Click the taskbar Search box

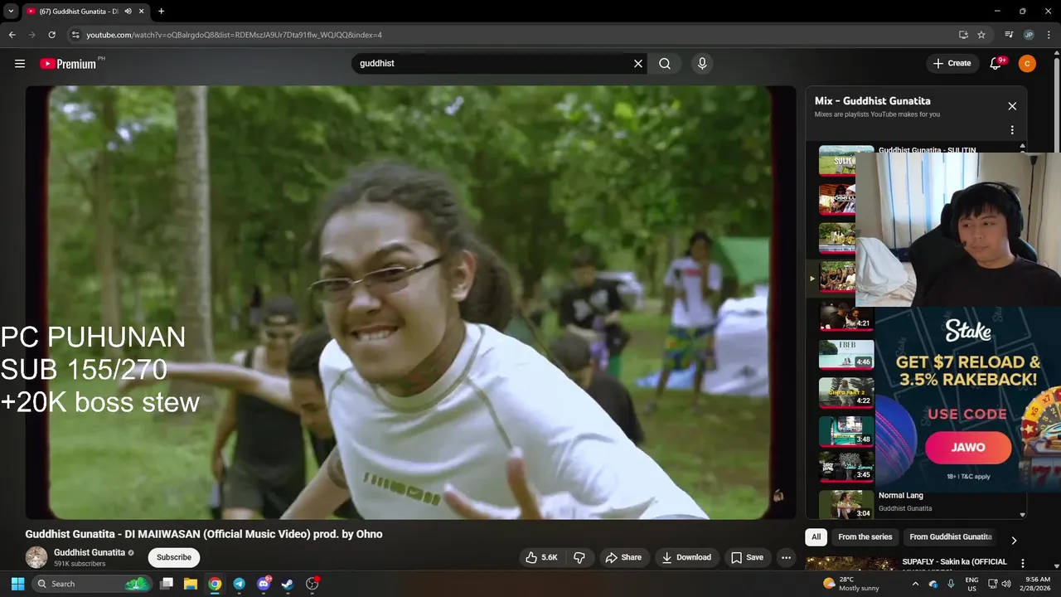tap(92, 584)
